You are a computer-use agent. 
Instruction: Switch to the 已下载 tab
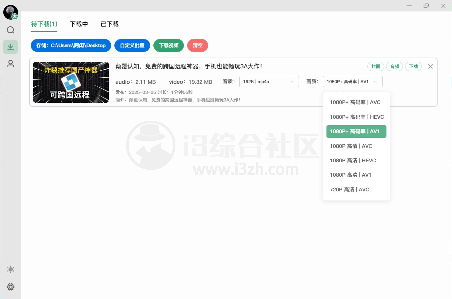coord(109,24)
